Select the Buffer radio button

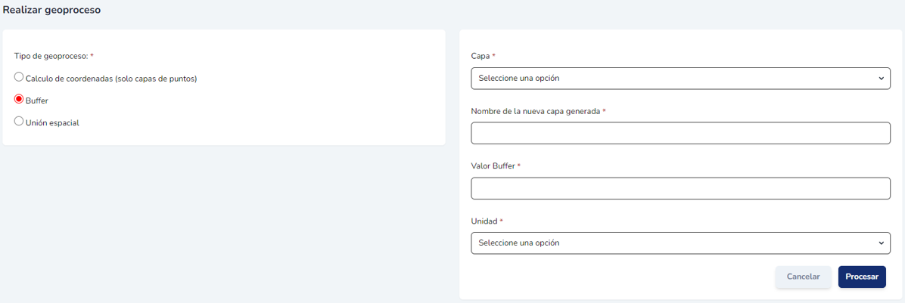(x=19, y=99)
